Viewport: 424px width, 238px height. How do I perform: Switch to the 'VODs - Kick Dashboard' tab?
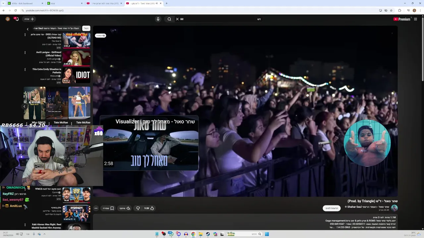[x=25, y=3]
